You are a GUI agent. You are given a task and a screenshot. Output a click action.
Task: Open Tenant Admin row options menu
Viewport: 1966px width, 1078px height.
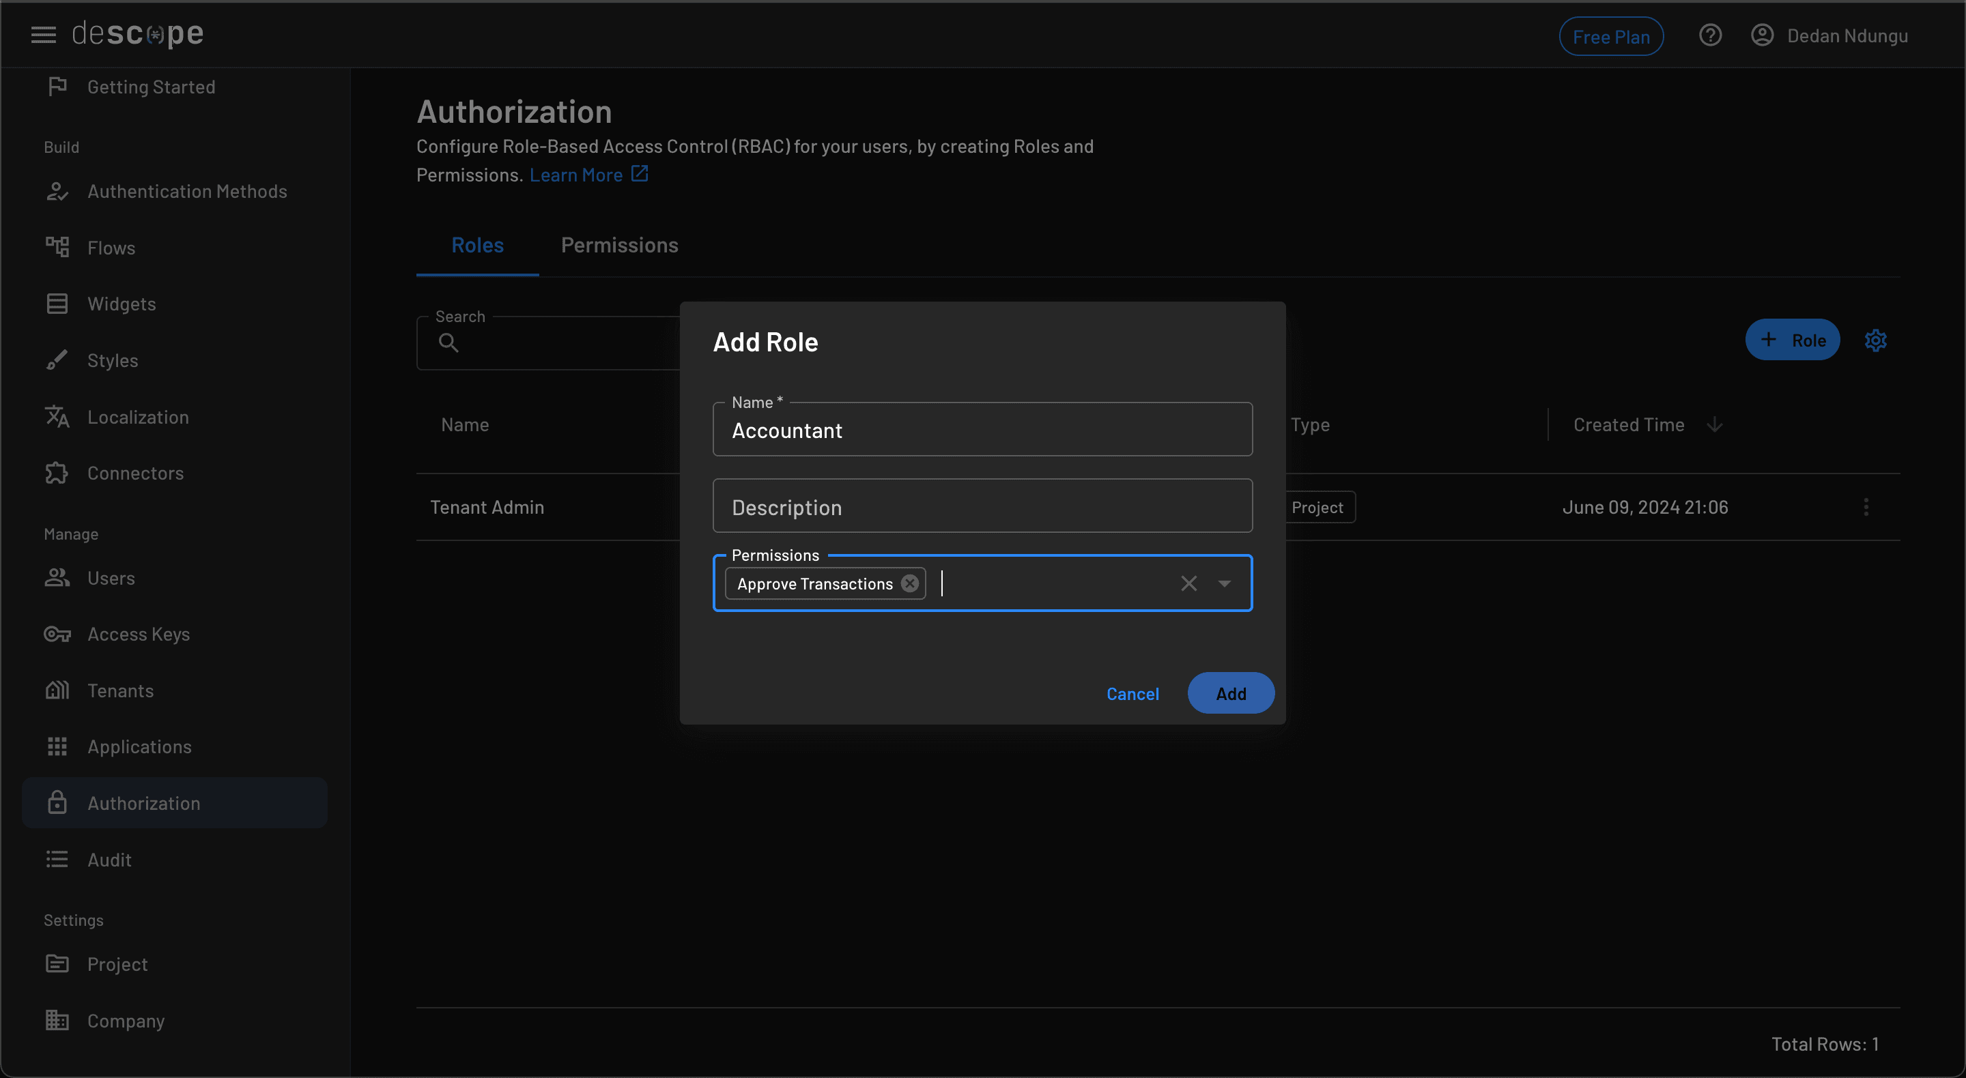click(1866, 508)
